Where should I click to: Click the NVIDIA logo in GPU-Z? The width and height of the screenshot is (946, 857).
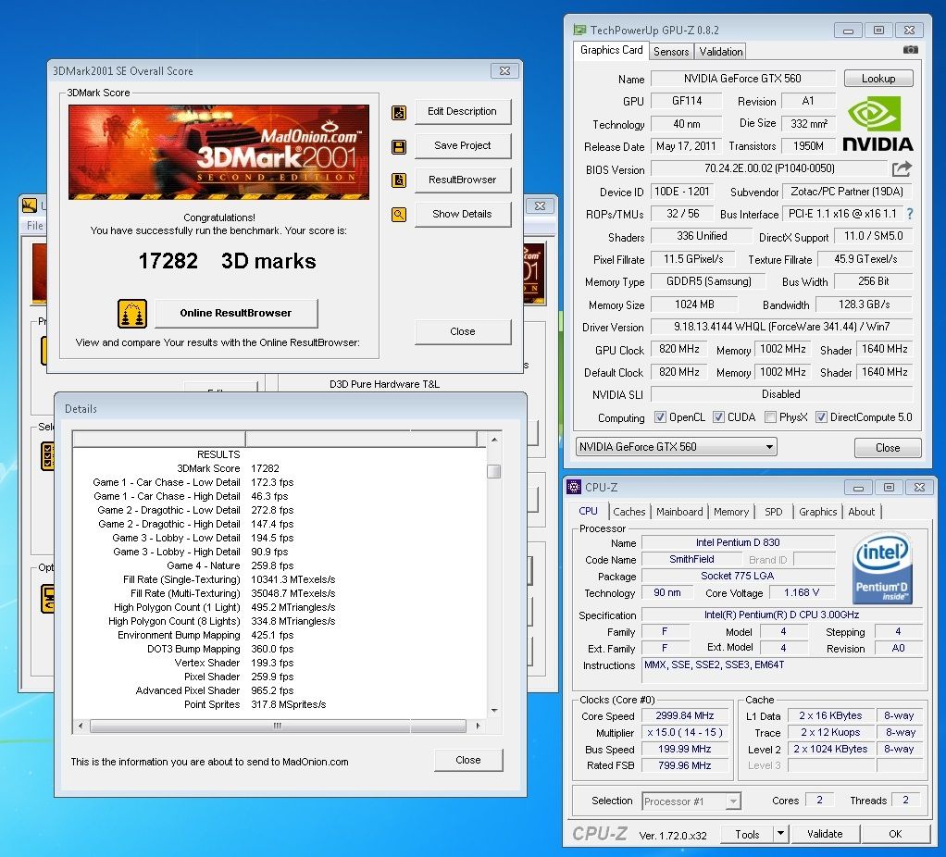click(878, 125)
